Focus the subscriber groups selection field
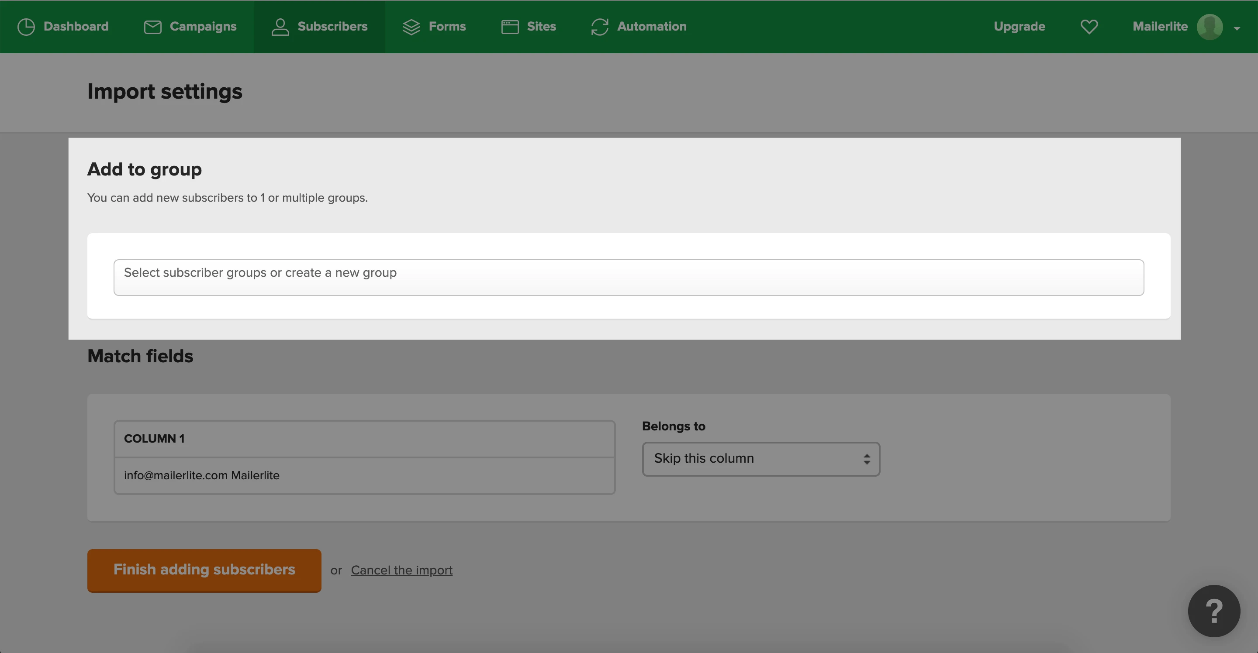This screenshot has height=653, width=1258. [x=629, y=277]
